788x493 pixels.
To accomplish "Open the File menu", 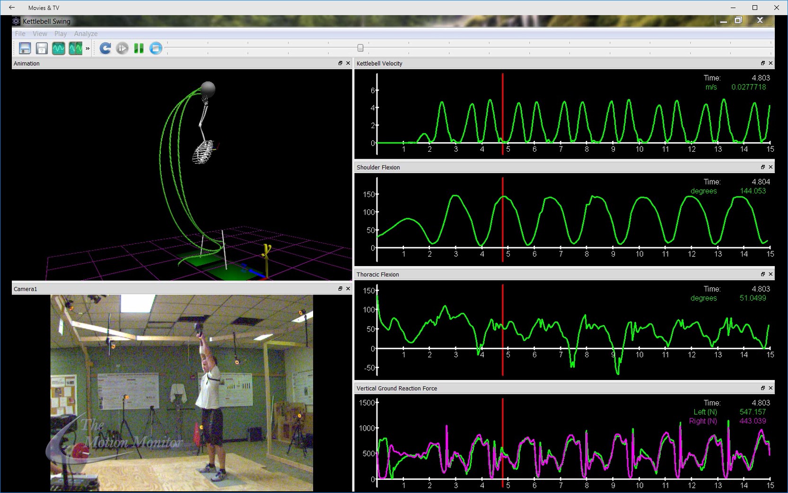I will point(20,34).
